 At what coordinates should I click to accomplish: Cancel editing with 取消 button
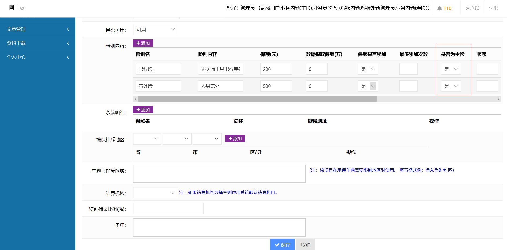(x=305, y=245)
